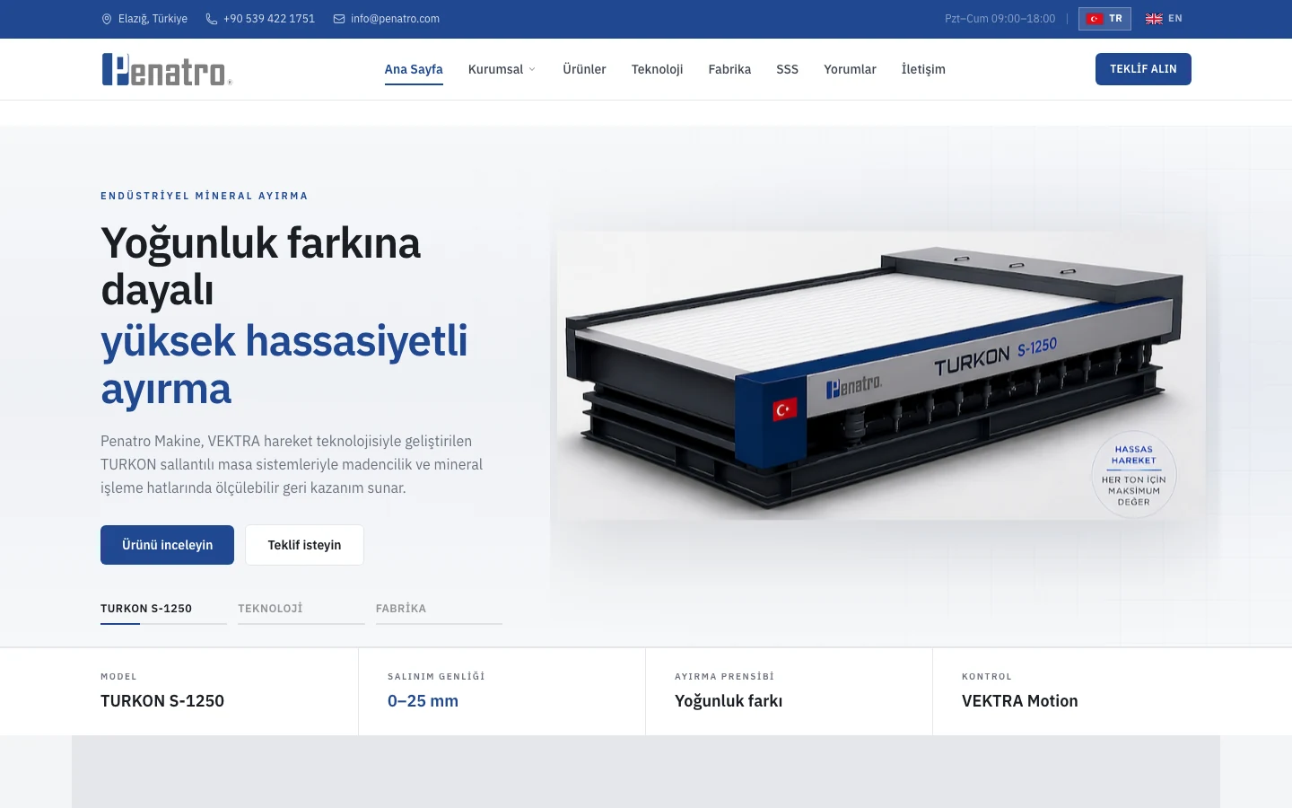Switch language to TR
The width and height of the screenshot is (1292, 808).
pyautogui.click(x=1104, y=19)
